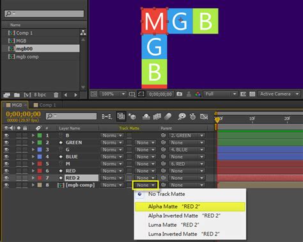This screenshot has width=303, height=242.
Task: Create a new composition icon
Action: click(27, 95)
